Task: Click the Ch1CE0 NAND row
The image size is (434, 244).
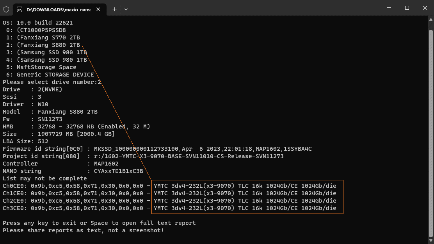Action: [169, 193]
